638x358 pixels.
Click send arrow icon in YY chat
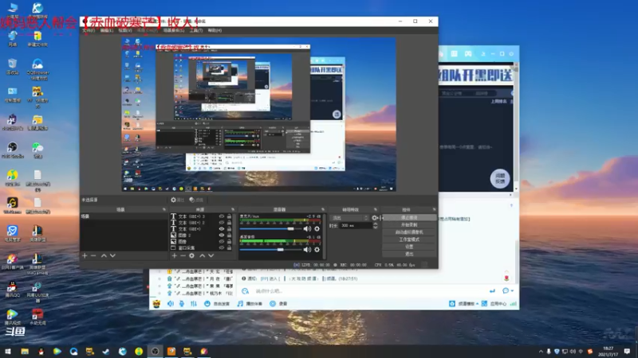[x=492, y=290]
